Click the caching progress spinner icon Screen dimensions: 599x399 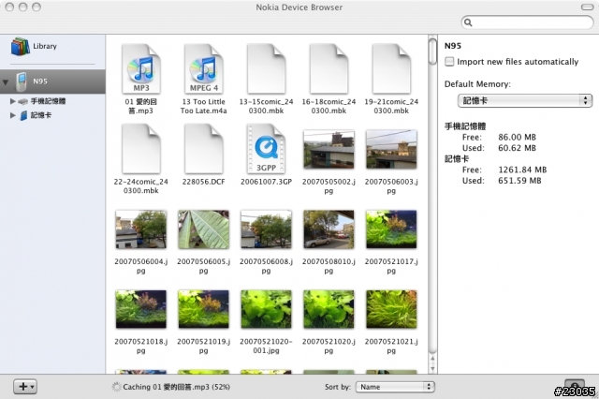pos(116,387)
